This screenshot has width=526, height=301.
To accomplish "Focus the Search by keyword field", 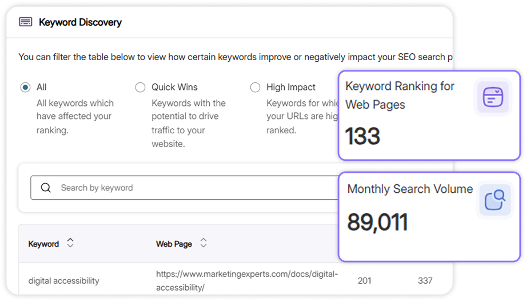I will (x=189, y=188).
